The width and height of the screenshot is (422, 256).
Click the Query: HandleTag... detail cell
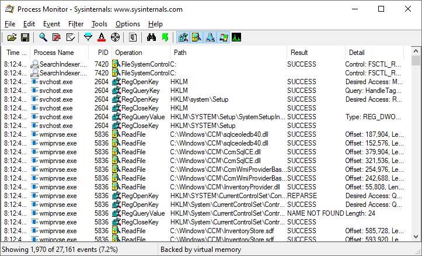tap(374, 91)
